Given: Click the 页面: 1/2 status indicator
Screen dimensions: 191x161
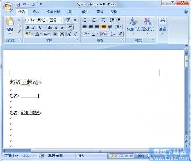Looking at the screenshot, I should click(11, 156).
